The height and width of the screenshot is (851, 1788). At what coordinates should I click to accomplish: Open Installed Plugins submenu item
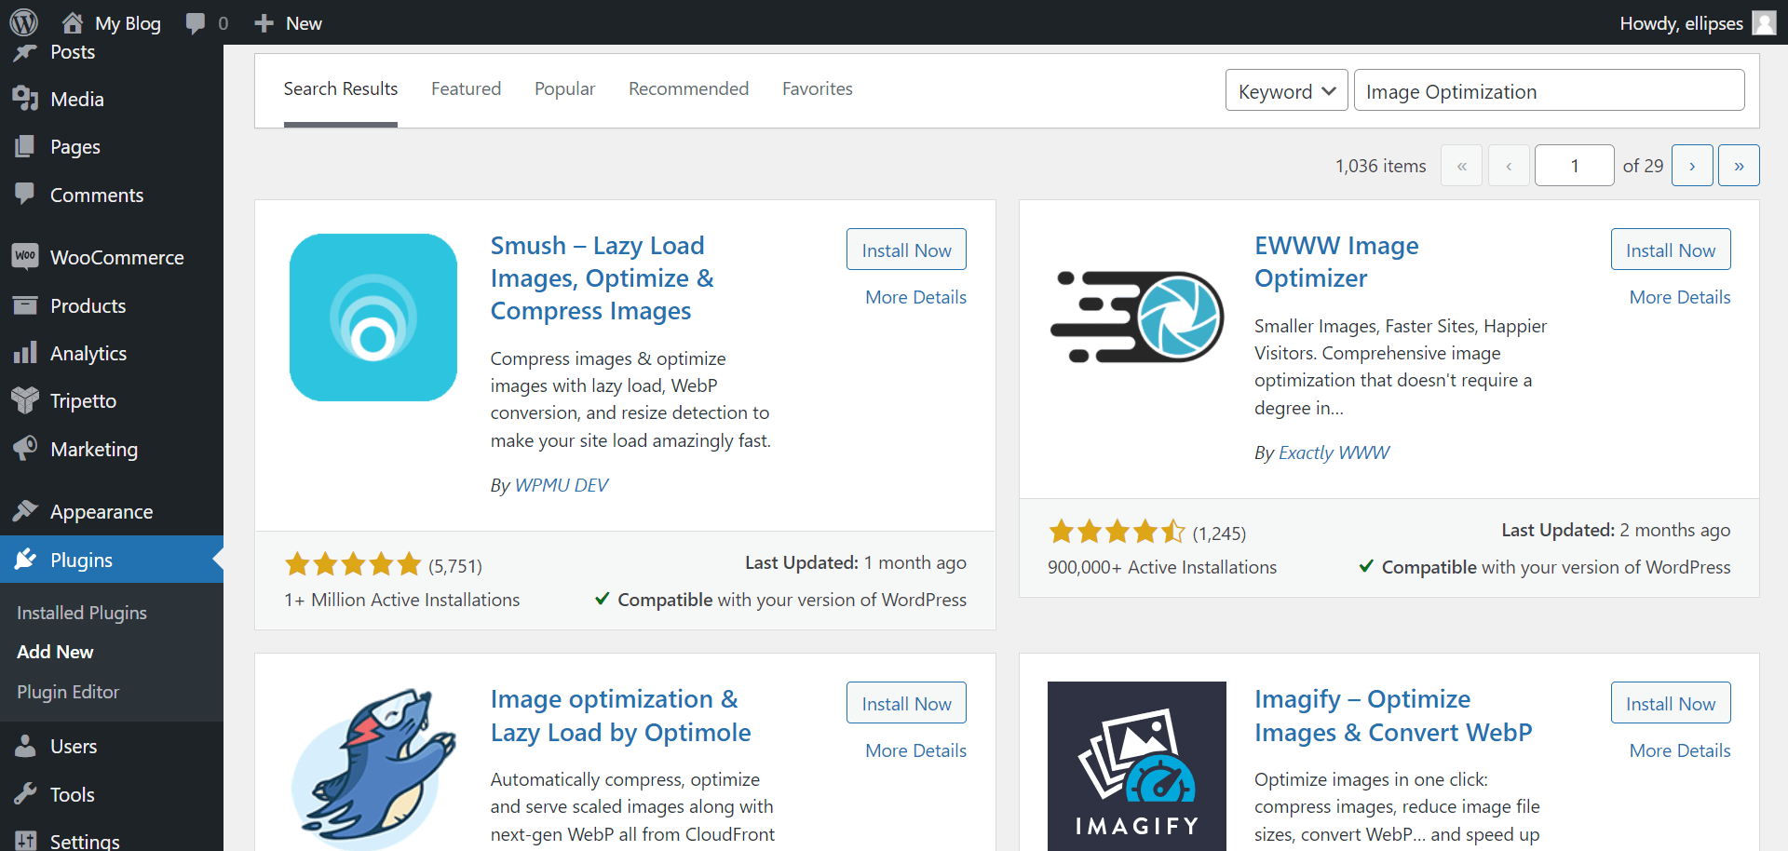pyautogui.click(x=82, y=613)
